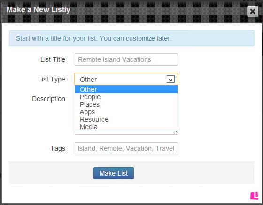The width and height of the screenshot is (263, 205).
Task: Click the Tags label
Action: pos(58,148)
